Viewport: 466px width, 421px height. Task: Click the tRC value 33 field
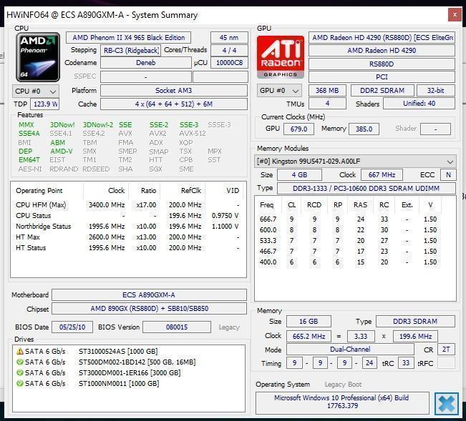click(406, 363)
